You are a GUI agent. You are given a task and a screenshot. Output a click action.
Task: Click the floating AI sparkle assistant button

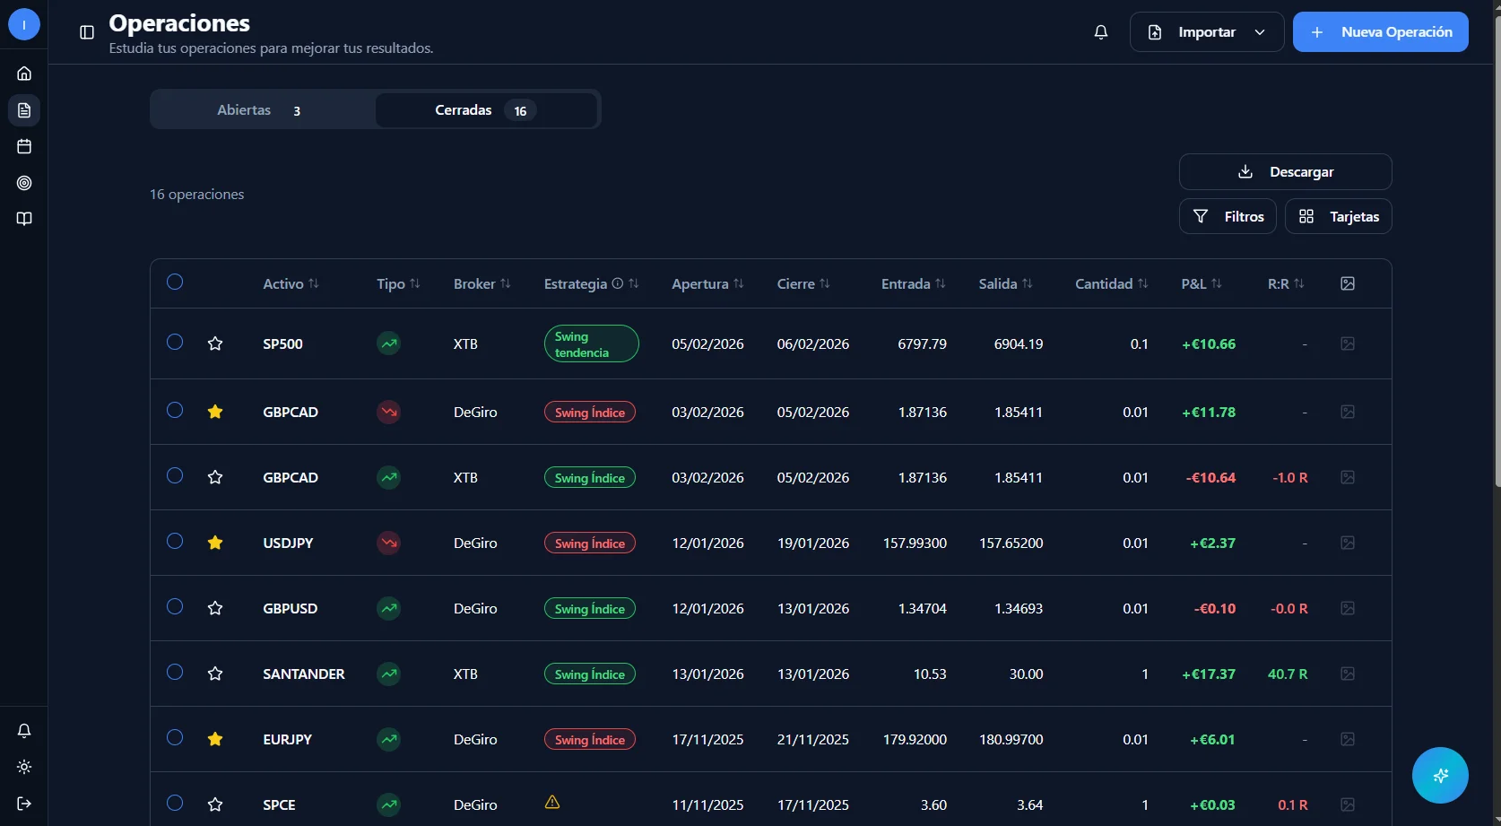1439,775
